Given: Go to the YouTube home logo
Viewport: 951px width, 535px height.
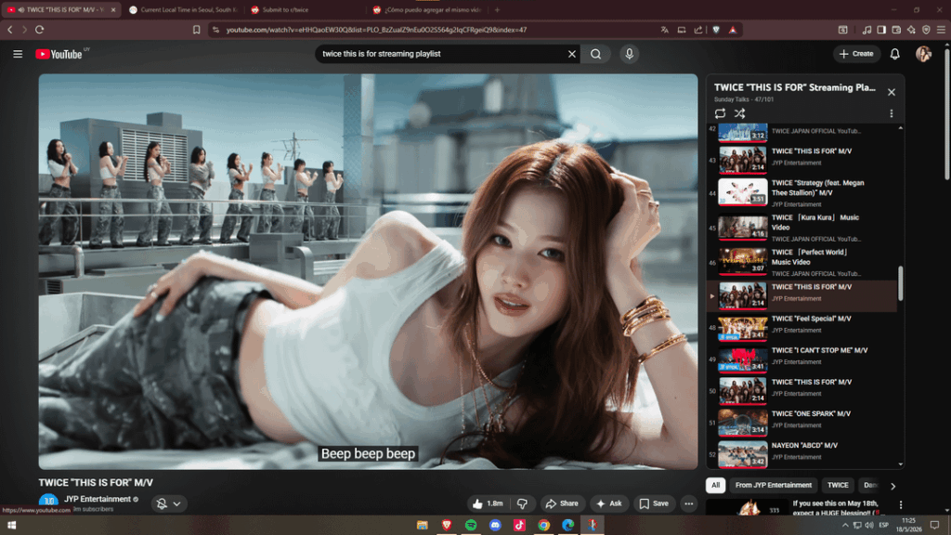Looking at the screenshot, I should point(59,54).
